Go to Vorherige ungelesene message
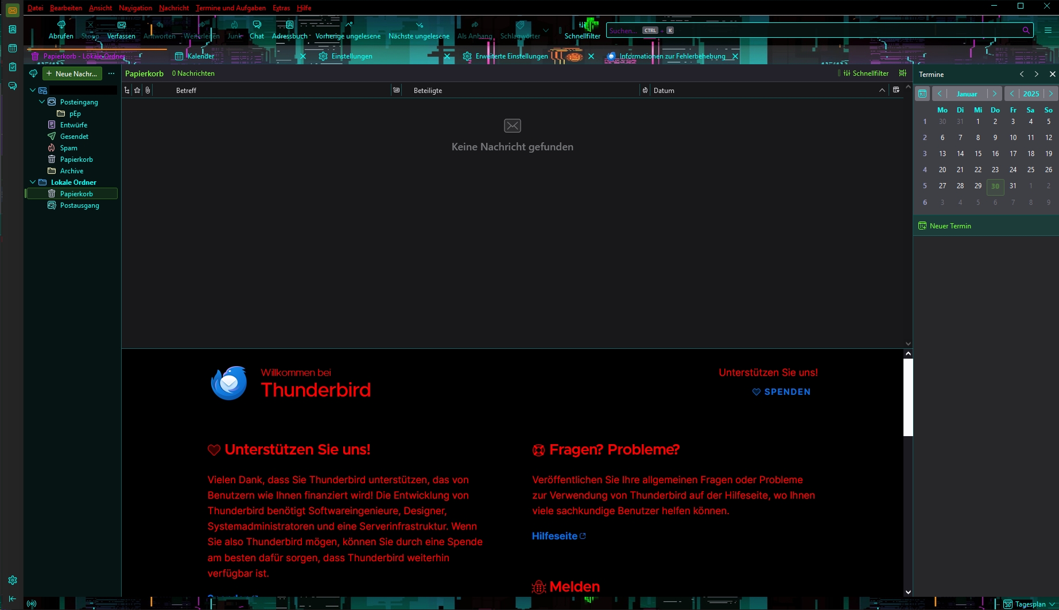This screenshot has width=1059, height=610. 348,30
